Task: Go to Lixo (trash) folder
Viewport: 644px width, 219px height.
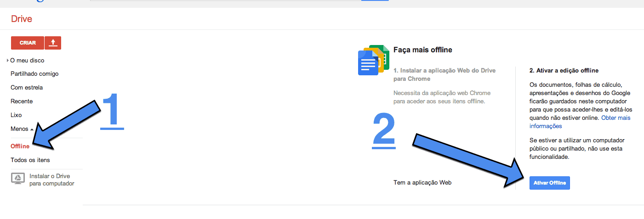Action: point(16,115)
